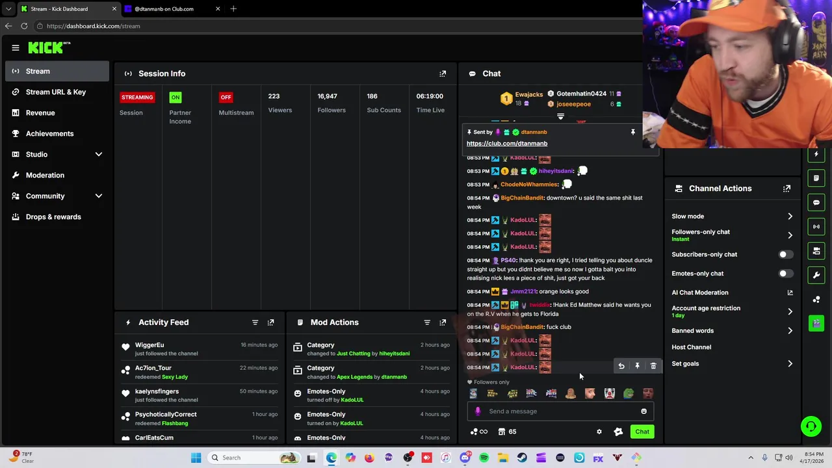Image resolution: width=832 pixels, height=468 pixels.
Task: Click the three-dots icon on right rail
Action: [x=816, y=299]
